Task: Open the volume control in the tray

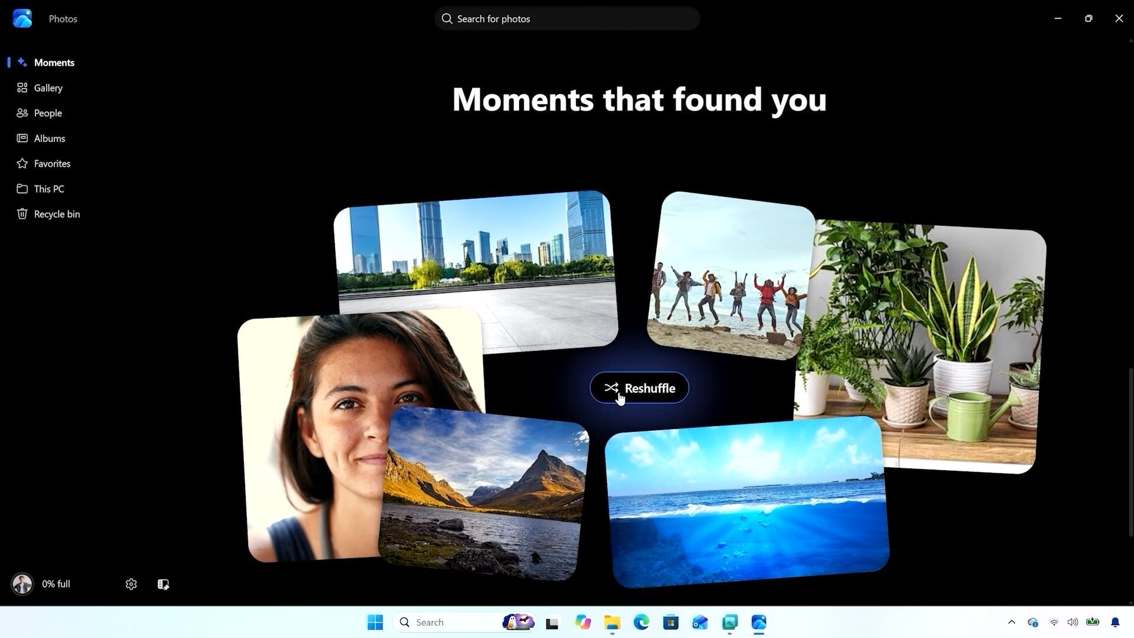Action: click(x=1073, y=623)
